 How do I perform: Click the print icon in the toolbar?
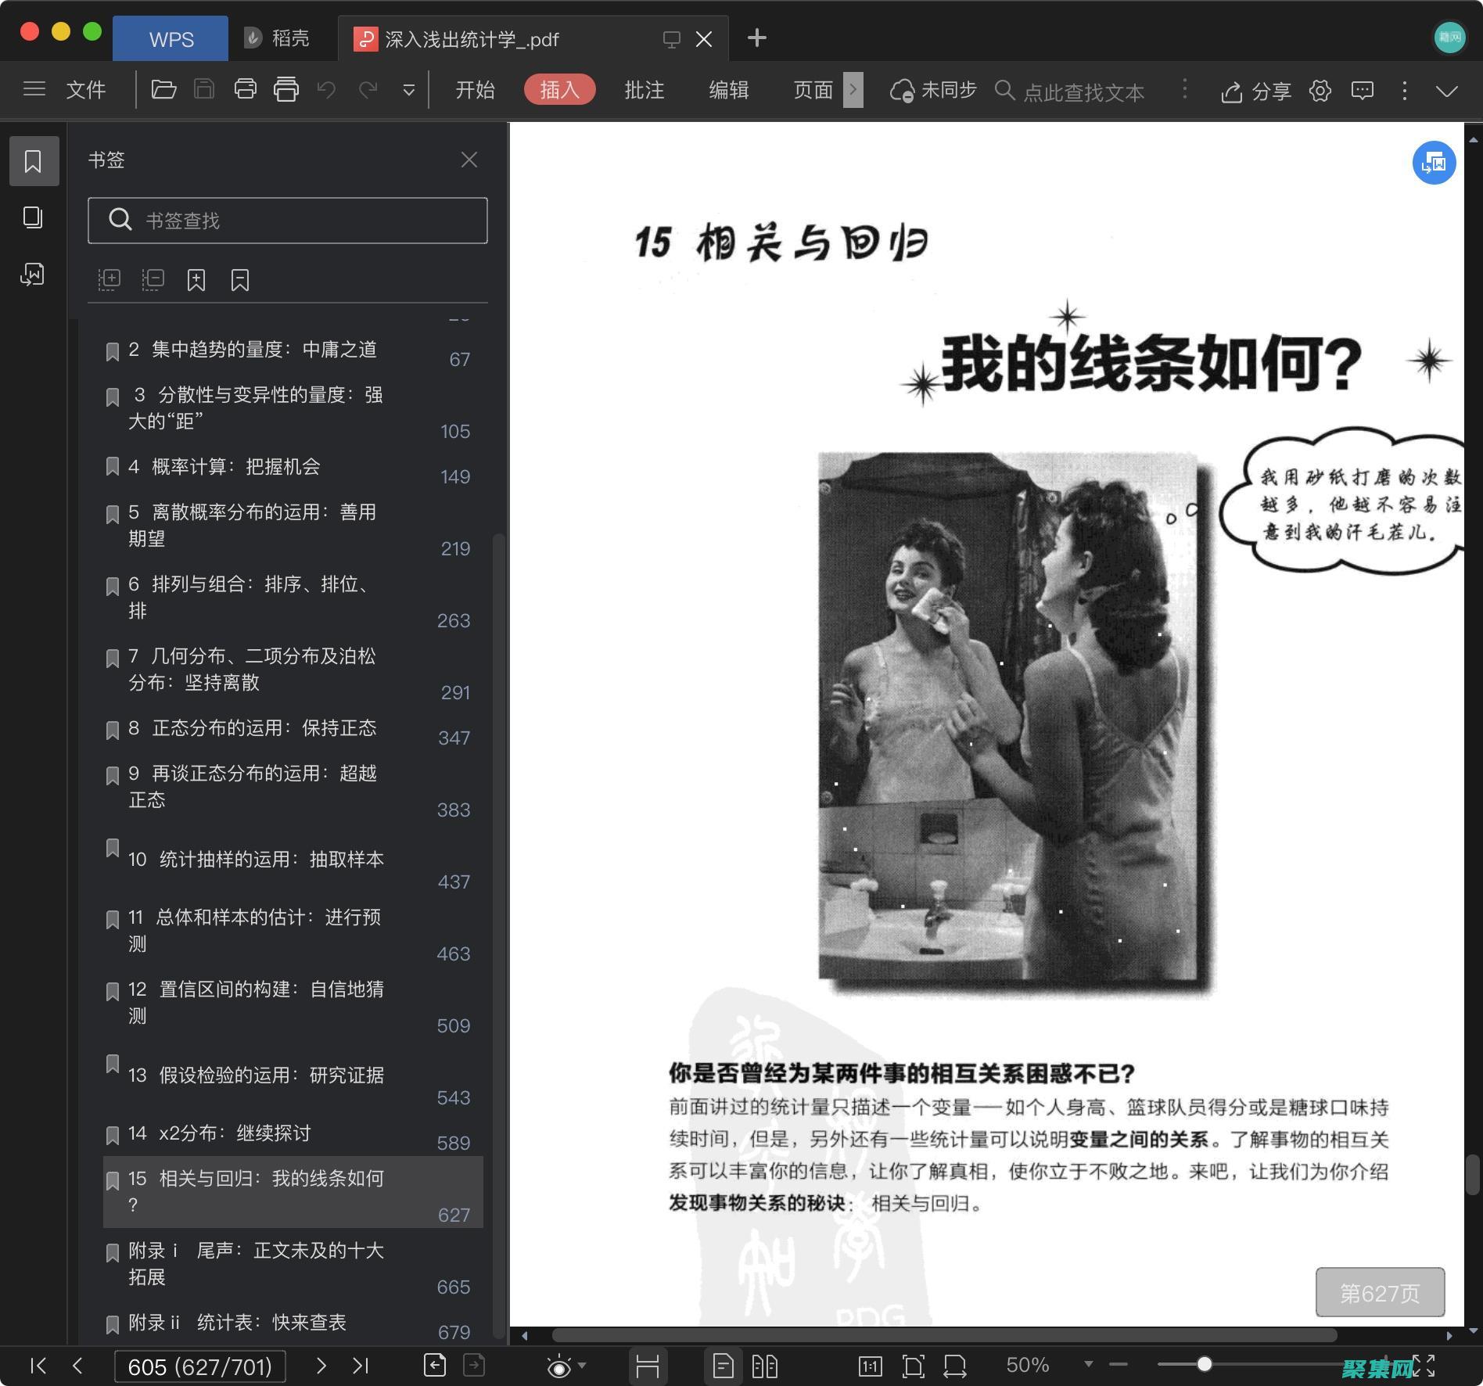pos(245,89)
